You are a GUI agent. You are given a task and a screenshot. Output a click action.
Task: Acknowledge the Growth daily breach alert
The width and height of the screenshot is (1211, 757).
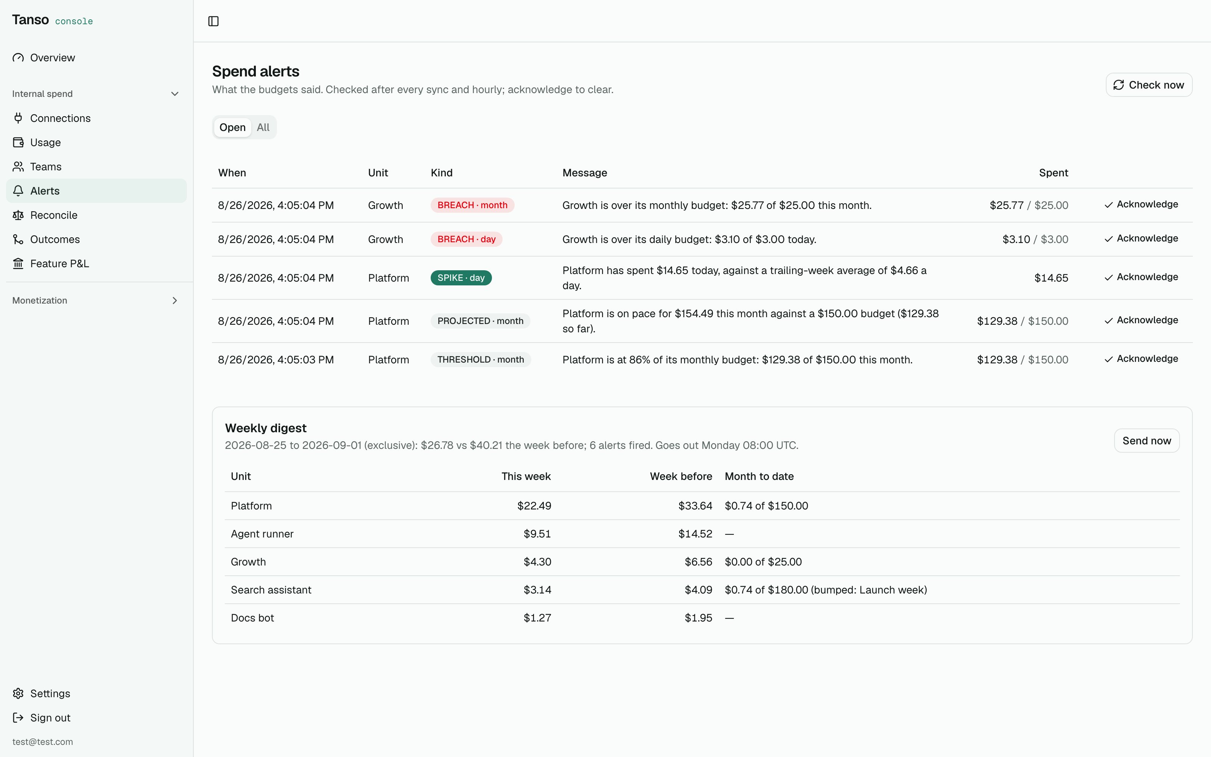(x=1141, y=238)
